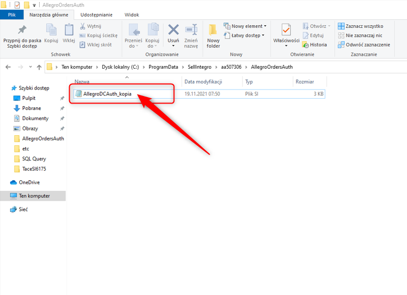The image size is (407, 295).
Task: Click the Edytuj edit button
Action: point(313,35)
